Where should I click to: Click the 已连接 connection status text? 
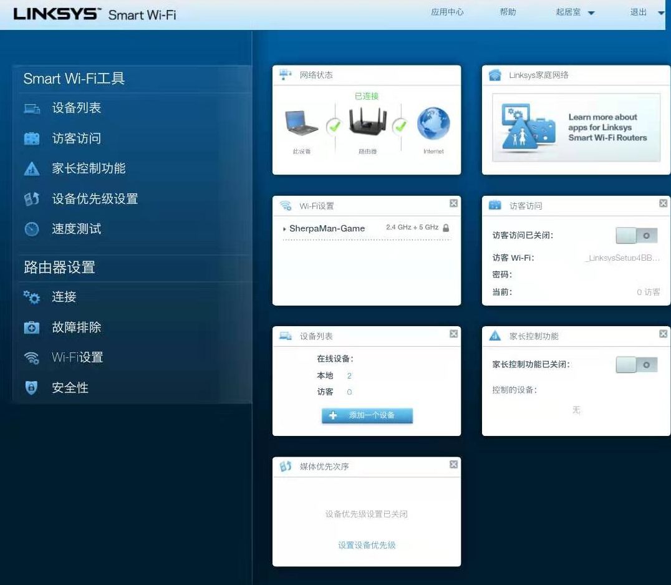[x=367, y=96]
